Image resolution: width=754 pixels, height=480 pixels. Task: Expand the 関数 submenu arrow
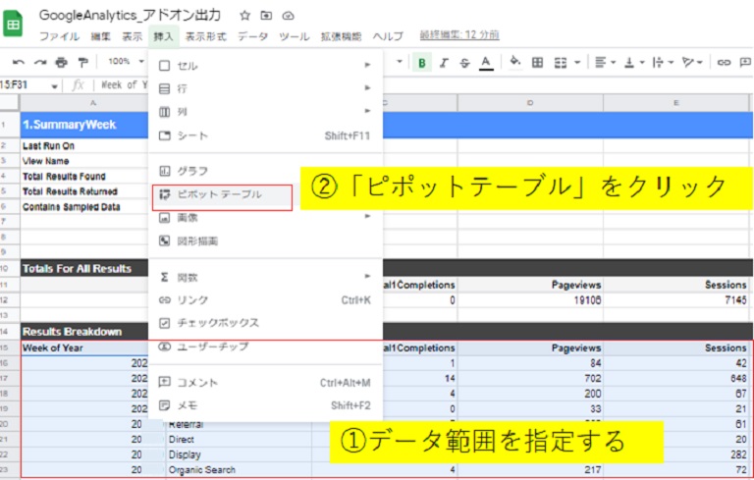point(368,277)
